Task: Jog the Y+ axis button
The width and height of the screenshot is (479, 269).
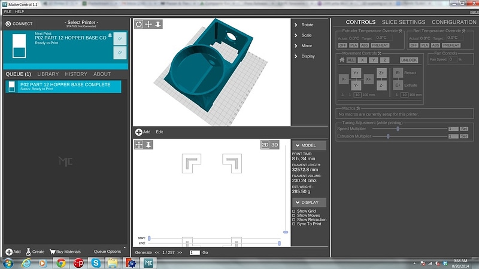Action: pyautogui.click(x=356, y=73)
